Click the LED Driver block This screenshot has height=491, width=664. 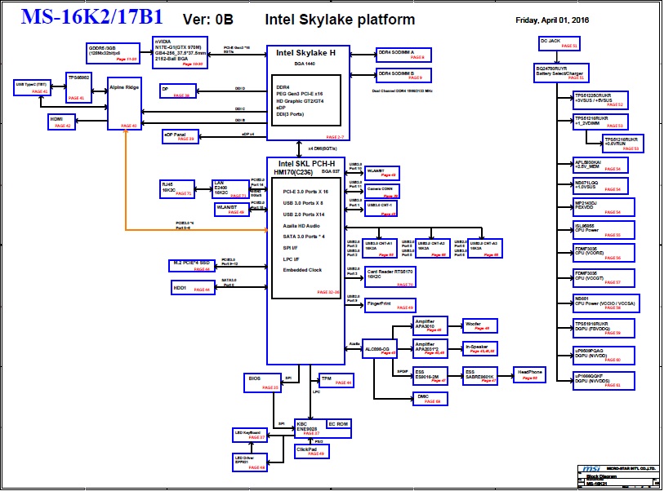pos(250,462)
